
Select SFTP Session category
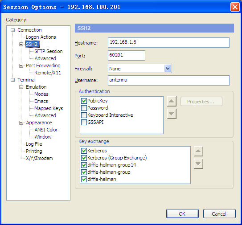coord(49,51)
